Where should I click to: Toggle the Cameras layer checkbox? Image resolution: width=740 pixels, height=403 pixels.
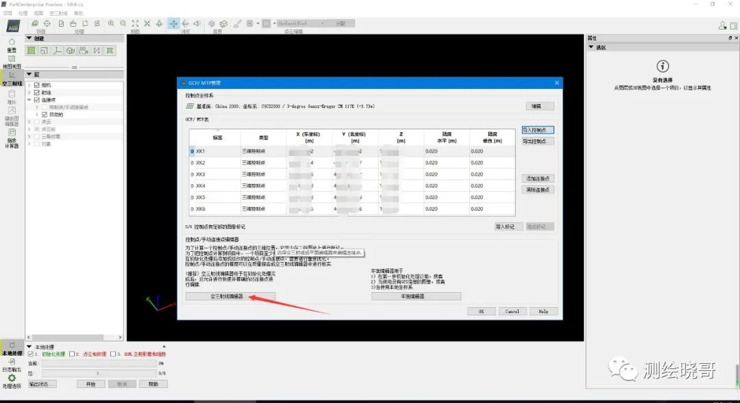pyautogui.click(x=37, y=86)
